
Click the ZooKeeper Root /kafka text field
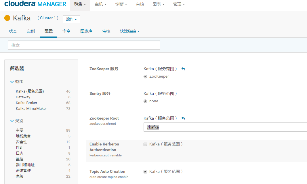click(x=225, y=127)
